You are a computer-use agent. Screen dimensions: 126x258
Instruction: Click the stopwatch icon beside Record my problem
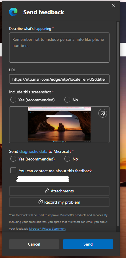coord(41,202)
